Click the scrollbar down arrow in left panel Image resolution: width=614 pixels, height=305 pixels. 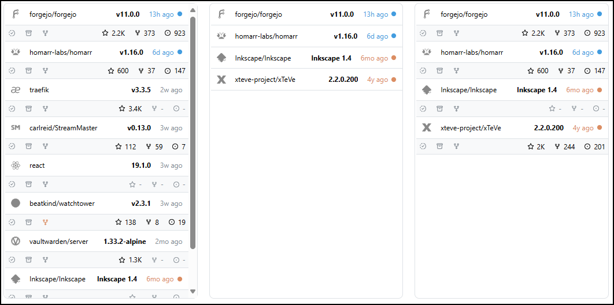193,291
